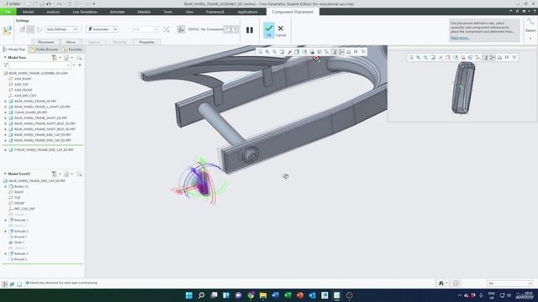The height and width of the screenshot is (302, 538).
Task: Open the Framework ribbon tab
Action: tap(215, 12)
